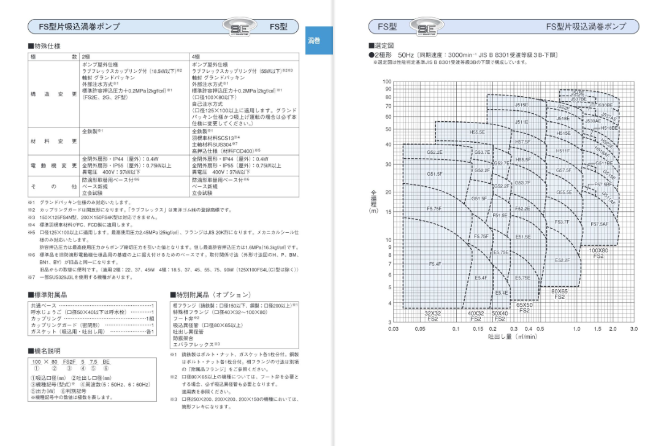Image resolution: width=661 pixels, height=446 pixels.
Task: Click the その他 row label
Action: tap(53, 186)
